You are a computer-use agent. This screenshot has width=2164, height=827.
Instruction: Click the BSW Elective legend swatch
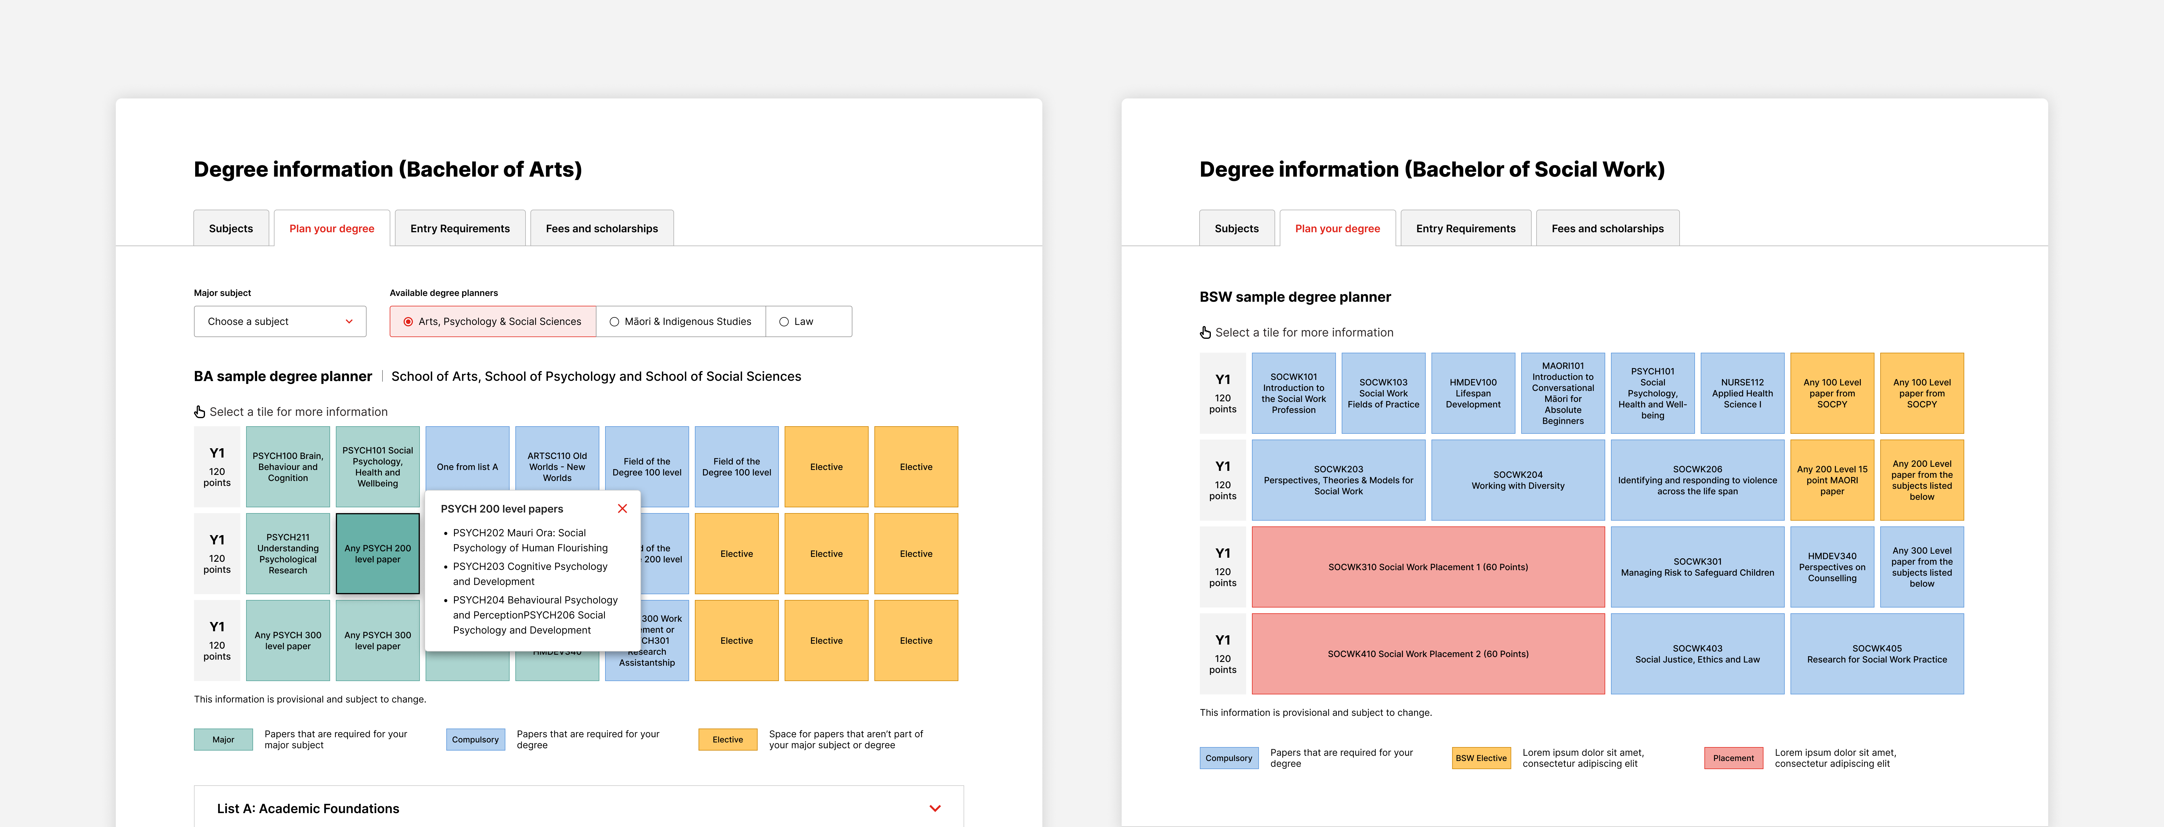[x=1481, y=758]
